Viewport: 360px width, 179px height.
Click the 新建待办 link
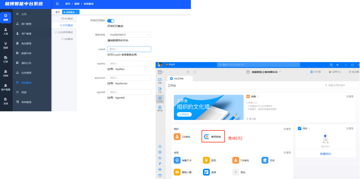pos(325,154)
